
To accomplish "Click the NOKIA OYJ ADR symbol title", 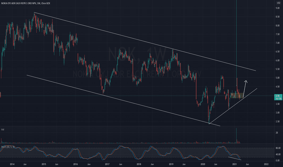I will pos(26,3).
